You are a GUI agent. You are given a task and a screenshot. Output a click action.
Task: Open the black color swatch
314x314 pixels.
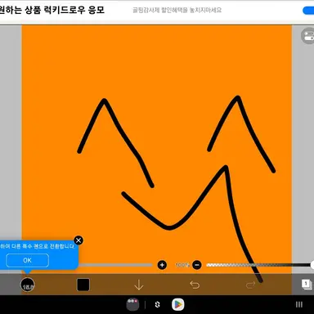tap(83, 285)
